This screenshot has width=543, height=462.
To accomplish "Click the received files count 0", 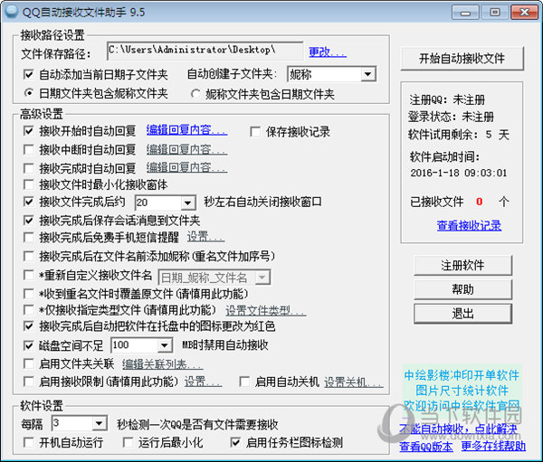I will [x=480, y=202].
